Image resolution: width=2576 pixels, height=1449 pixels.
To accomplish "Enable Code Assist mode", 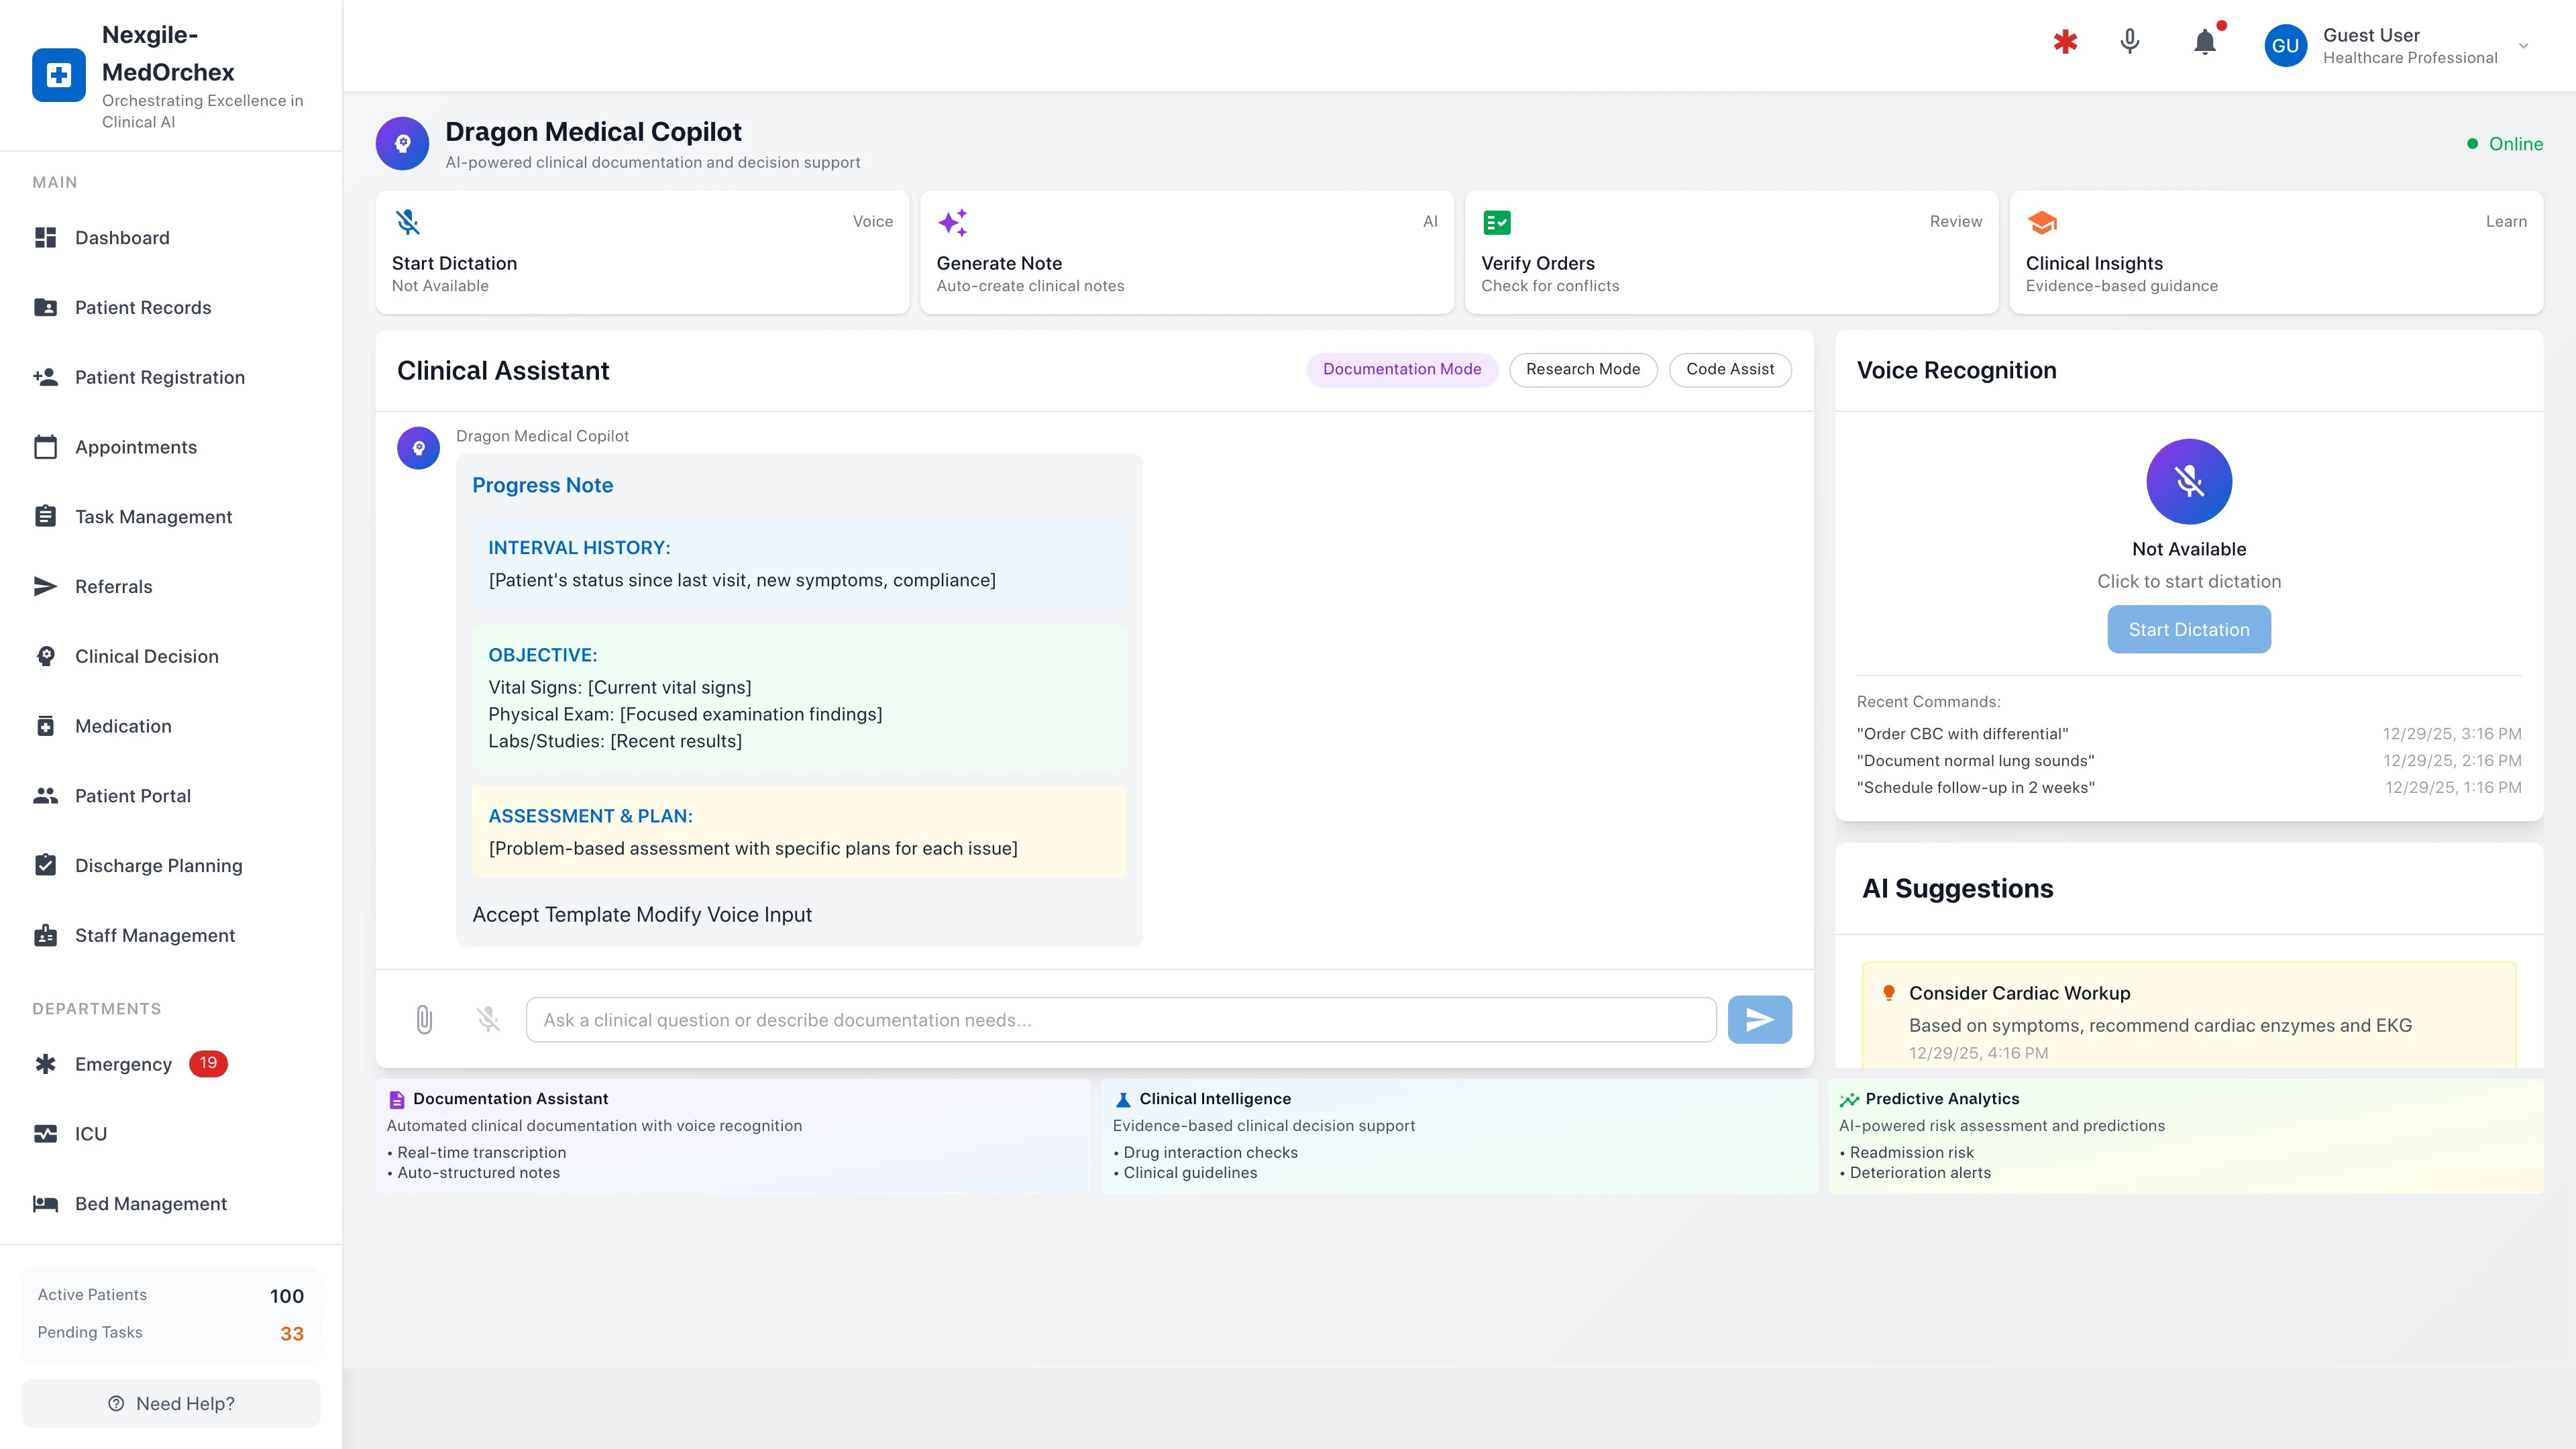I will click(1730, 369).
